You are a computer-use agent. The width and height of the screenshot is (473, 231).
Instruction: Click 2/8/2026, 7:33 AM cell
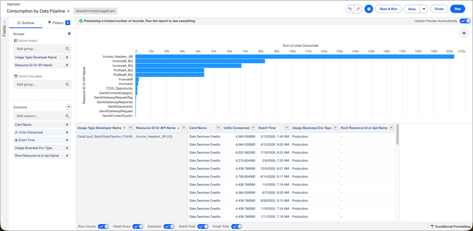tap(274, 161)
